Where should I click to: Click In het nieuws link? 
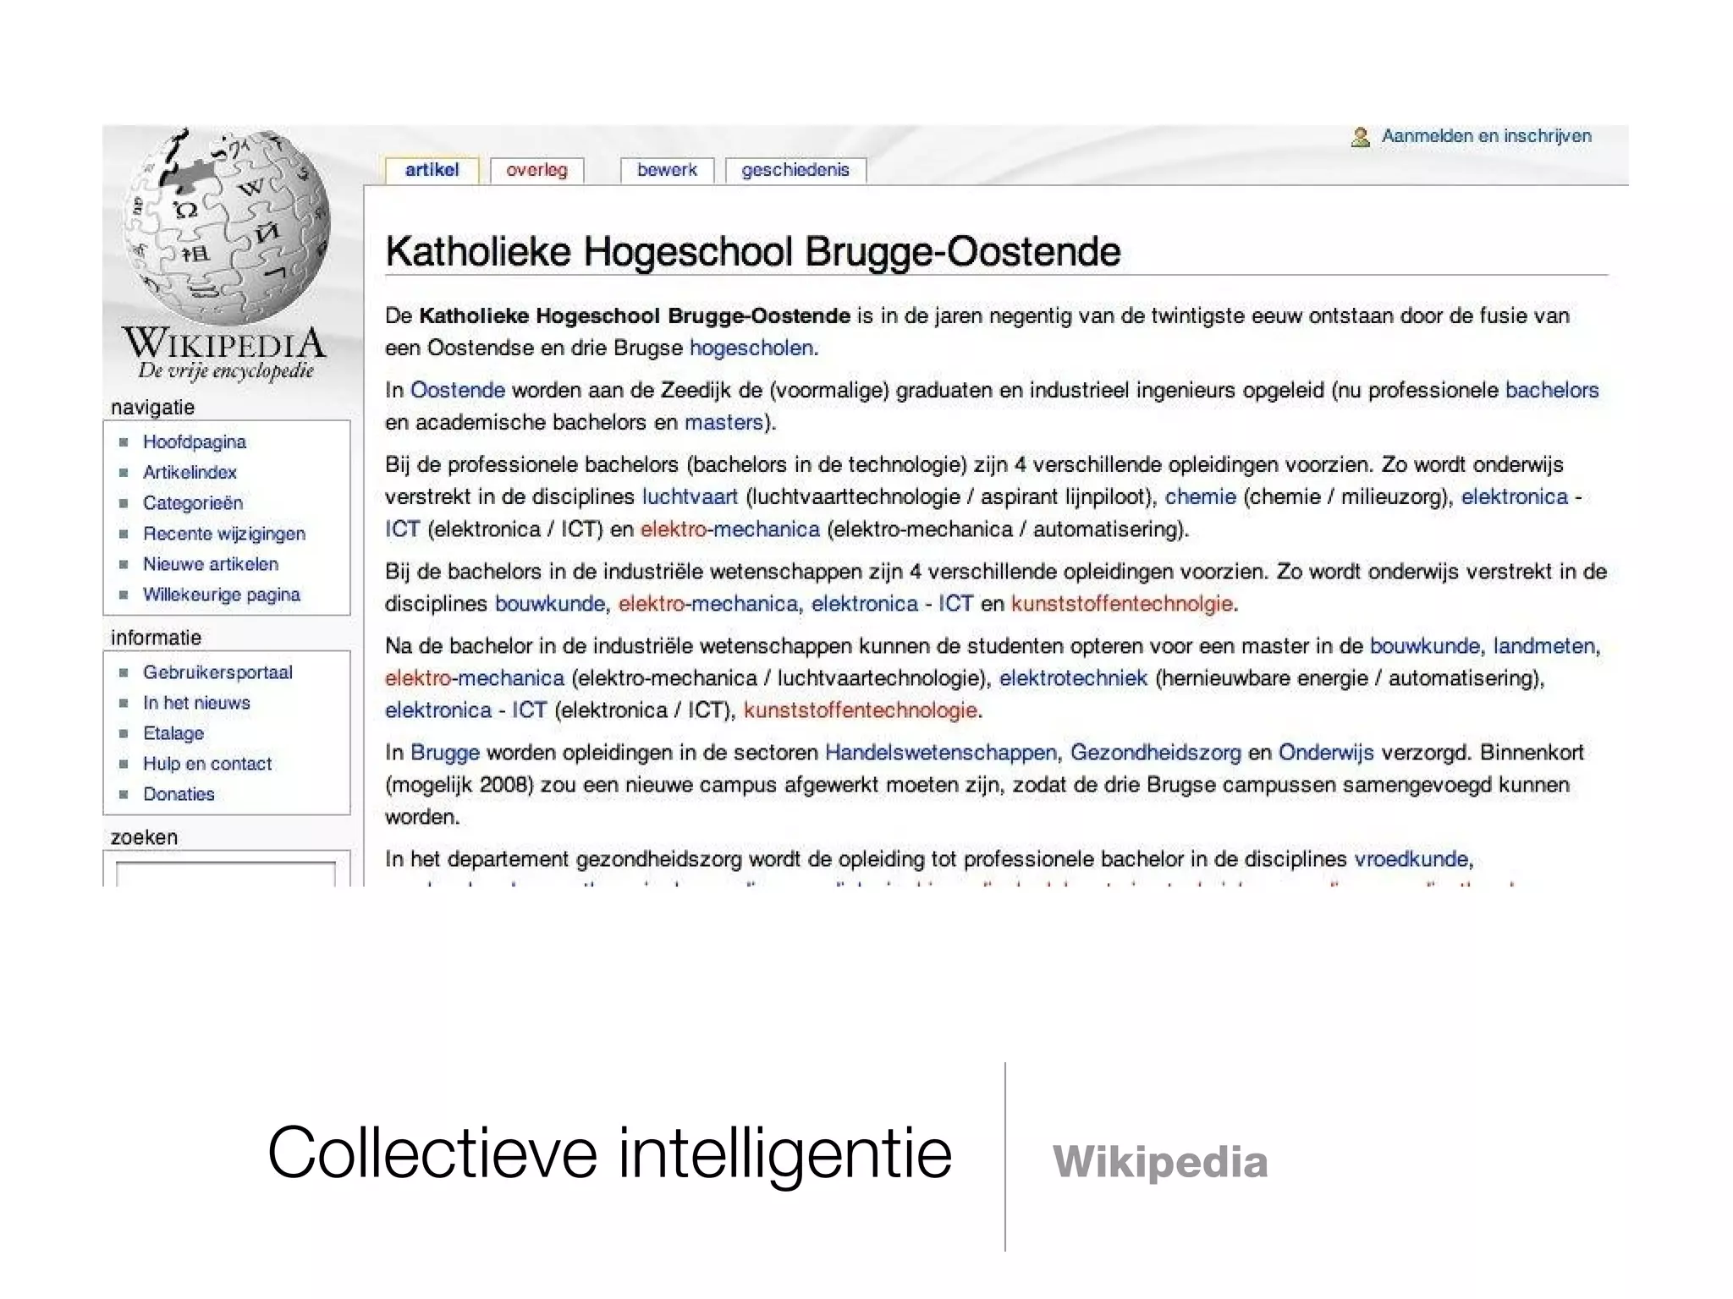tap(196, 703)
